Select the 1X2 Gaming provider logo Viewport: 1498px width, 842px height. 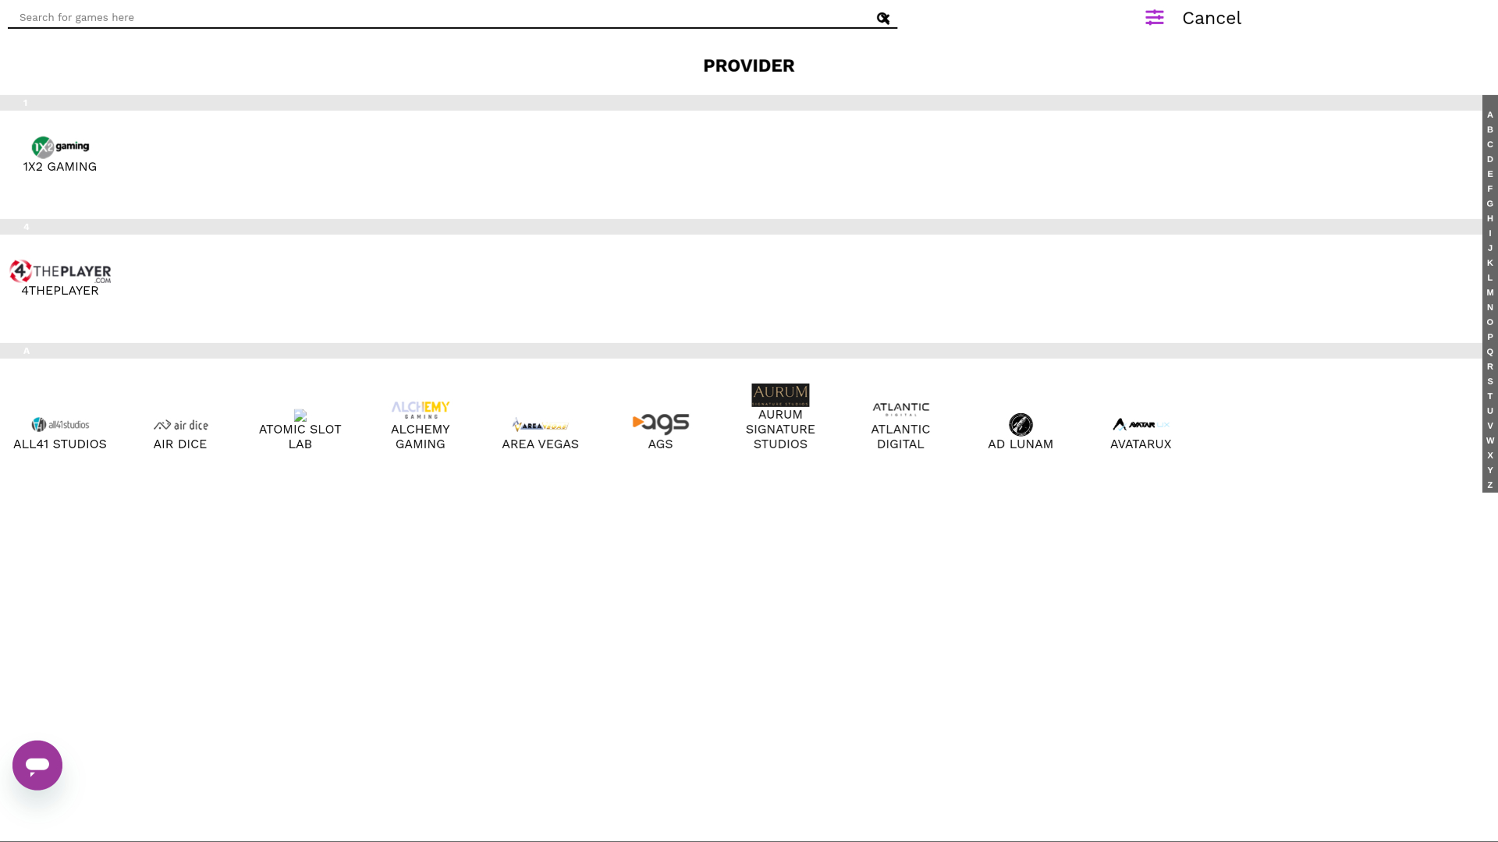click(x=60, y=147)
